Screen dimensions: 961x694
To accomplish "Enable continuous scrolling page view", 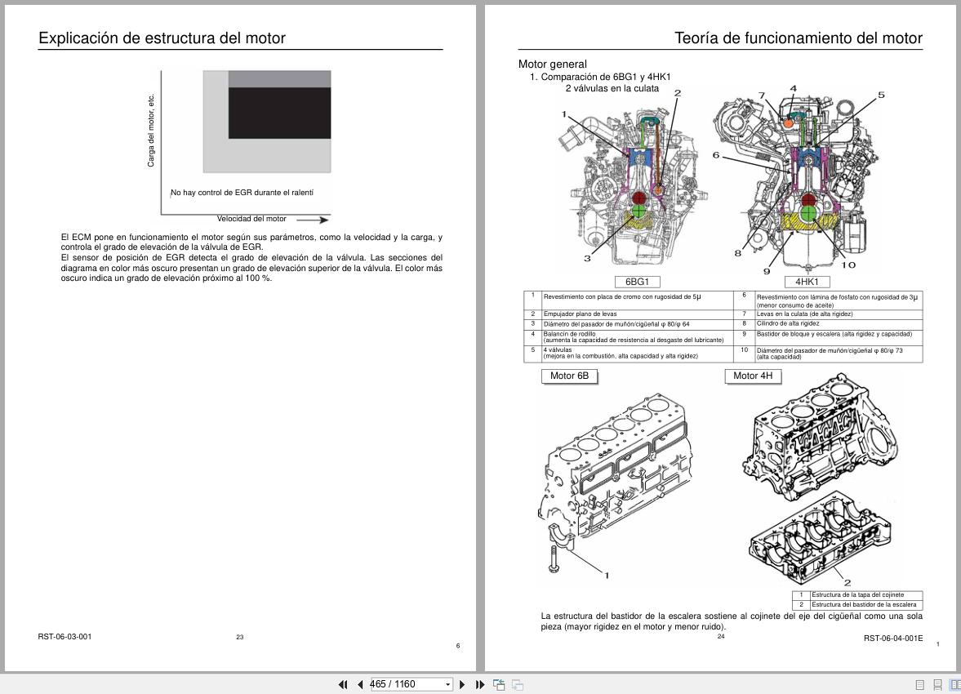I will click(x=937, y=685).
